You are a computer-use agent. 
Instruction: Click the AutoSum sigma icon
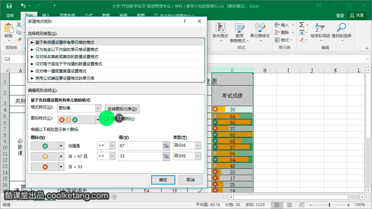(302, 24)
